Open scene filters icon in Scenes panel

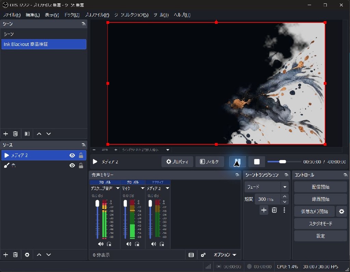[x=27, y=134]
